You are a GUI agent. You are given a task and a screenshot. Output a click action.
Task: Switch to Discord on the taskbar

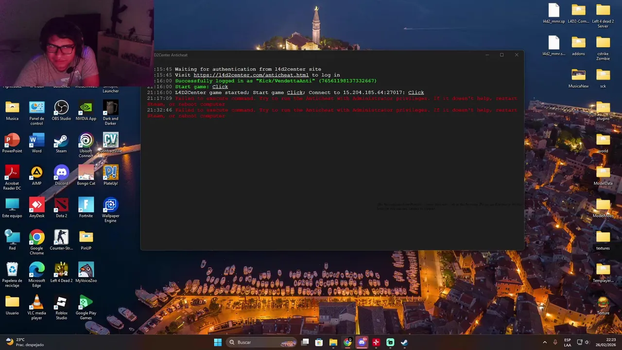(362, 342)
